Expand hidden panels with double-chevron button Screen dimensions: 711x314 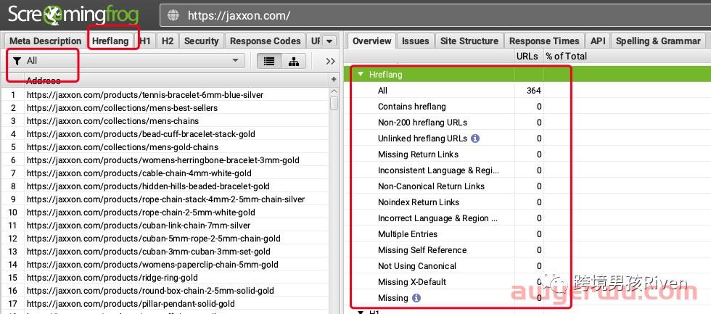[x=331, y=61]
